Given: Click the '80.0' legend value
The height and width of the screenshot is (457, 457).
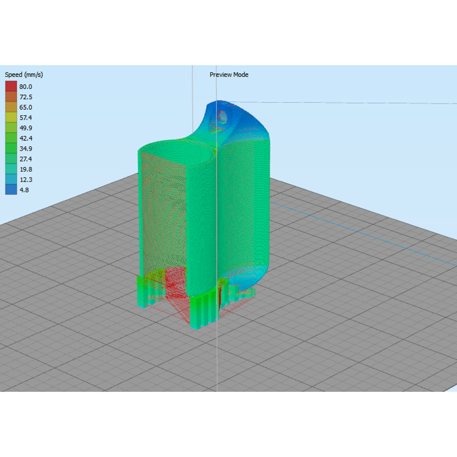Looking at the screenshot, I should click(26, 86).
